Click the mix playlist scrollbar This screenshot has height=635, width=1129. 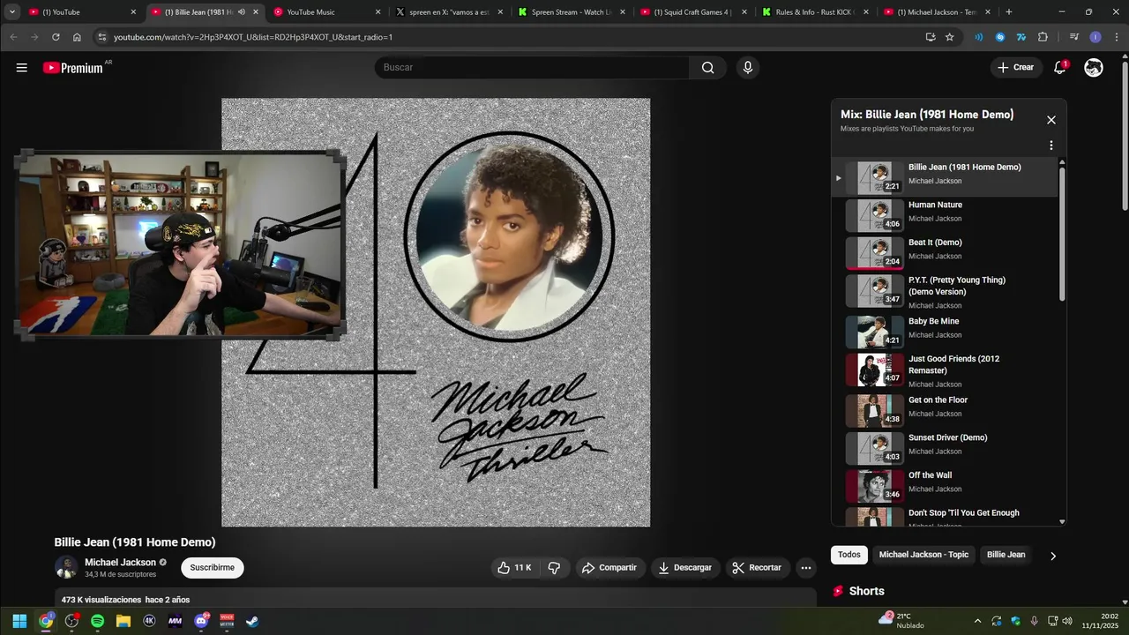pos(1062,234)
